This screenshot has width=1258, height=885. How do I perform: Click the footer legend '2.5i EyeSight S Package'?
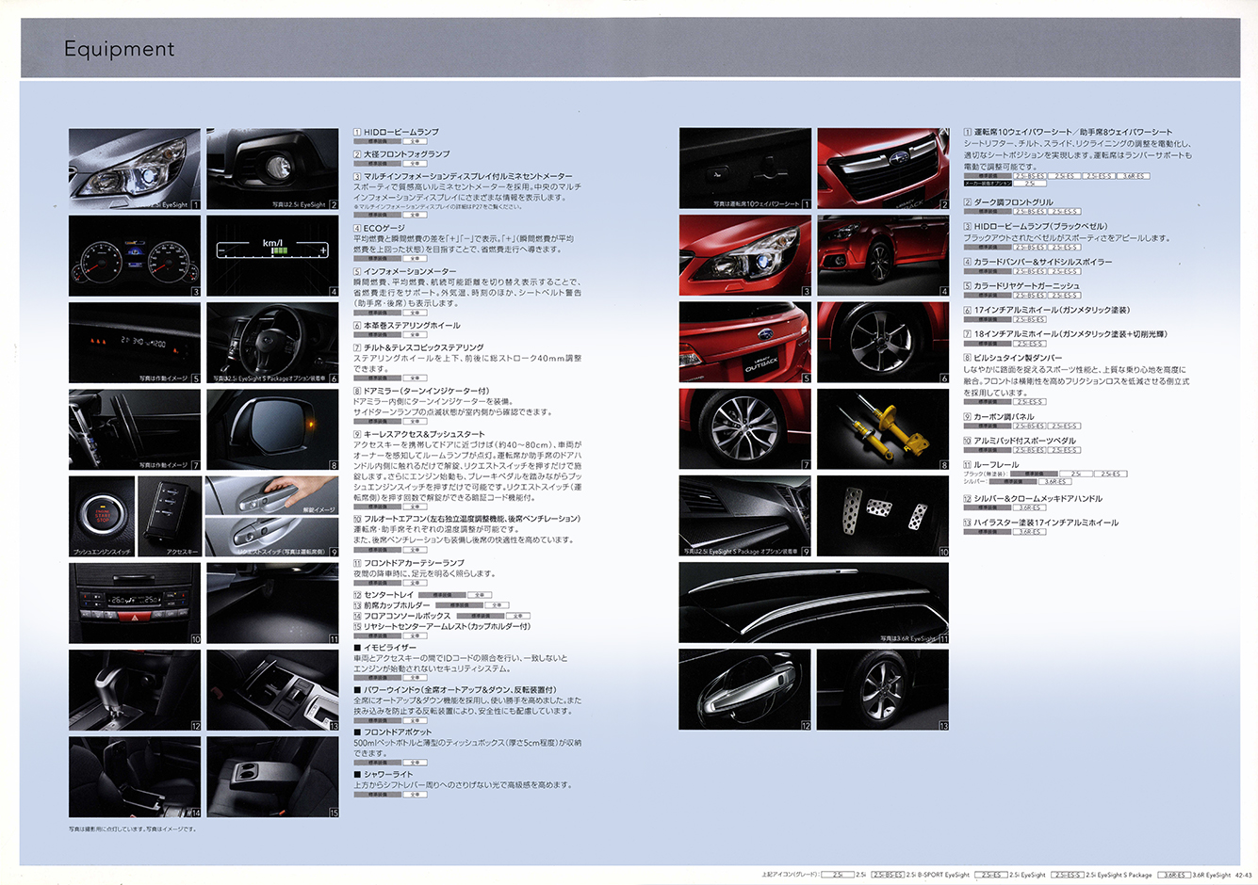(x=1119, y=876)
